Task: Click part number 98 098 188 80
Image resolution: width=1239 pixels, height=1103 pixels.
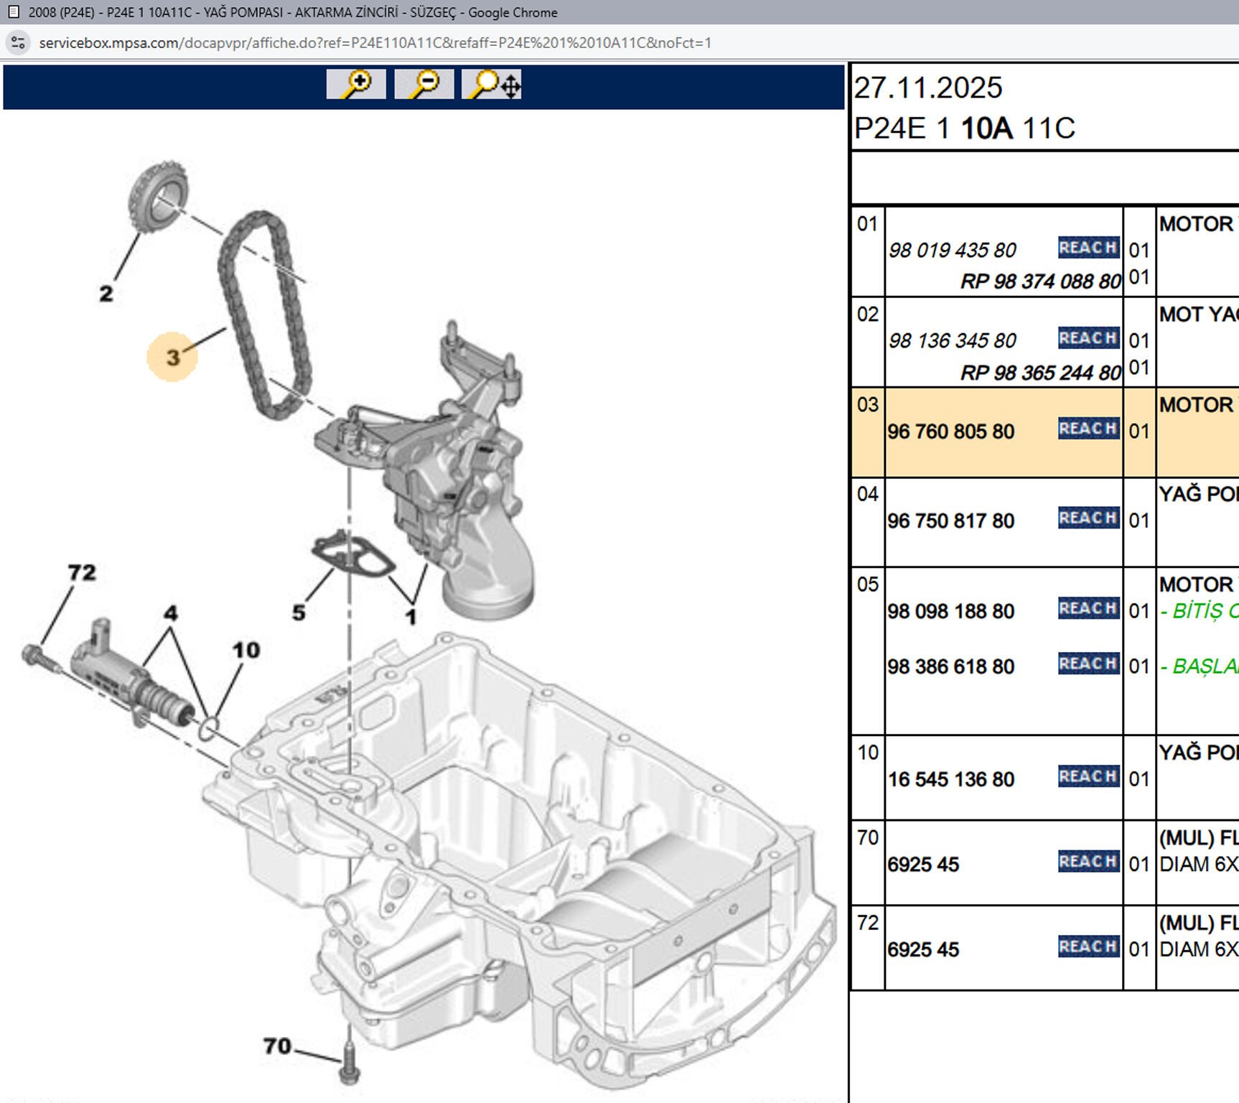Action: coord(950,611)
